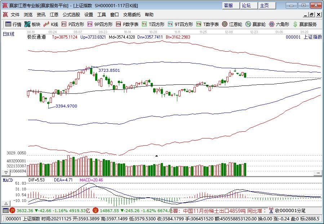Image resolution: width=324 pixels, height=224 pixels.
Task: Open the 交易委托 menu
Action: pos(132,15)
